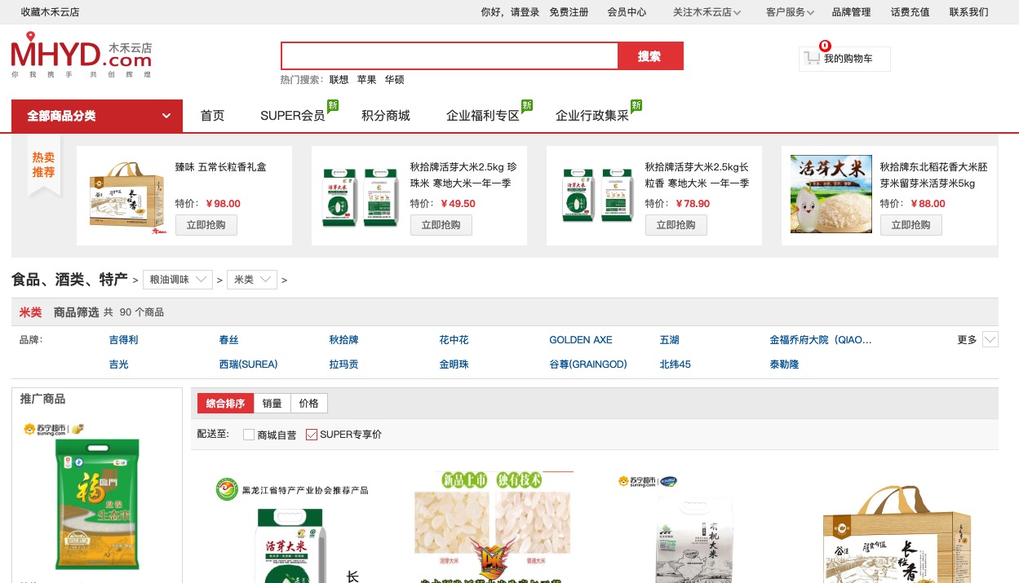Open the 长粒香 2.5kg product thumbnail

point(595,196)
